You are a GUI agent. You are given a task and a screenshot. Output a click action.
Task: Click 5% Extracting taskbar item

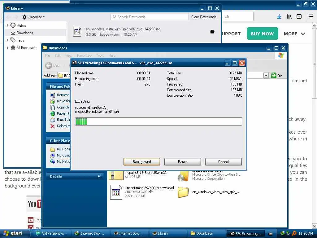pos(245,234)
